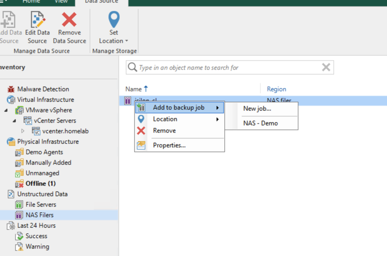Switch to the Home ribbon tab
Image resolution: width=387 pixels, height=256 pixels.
(31, 2)
